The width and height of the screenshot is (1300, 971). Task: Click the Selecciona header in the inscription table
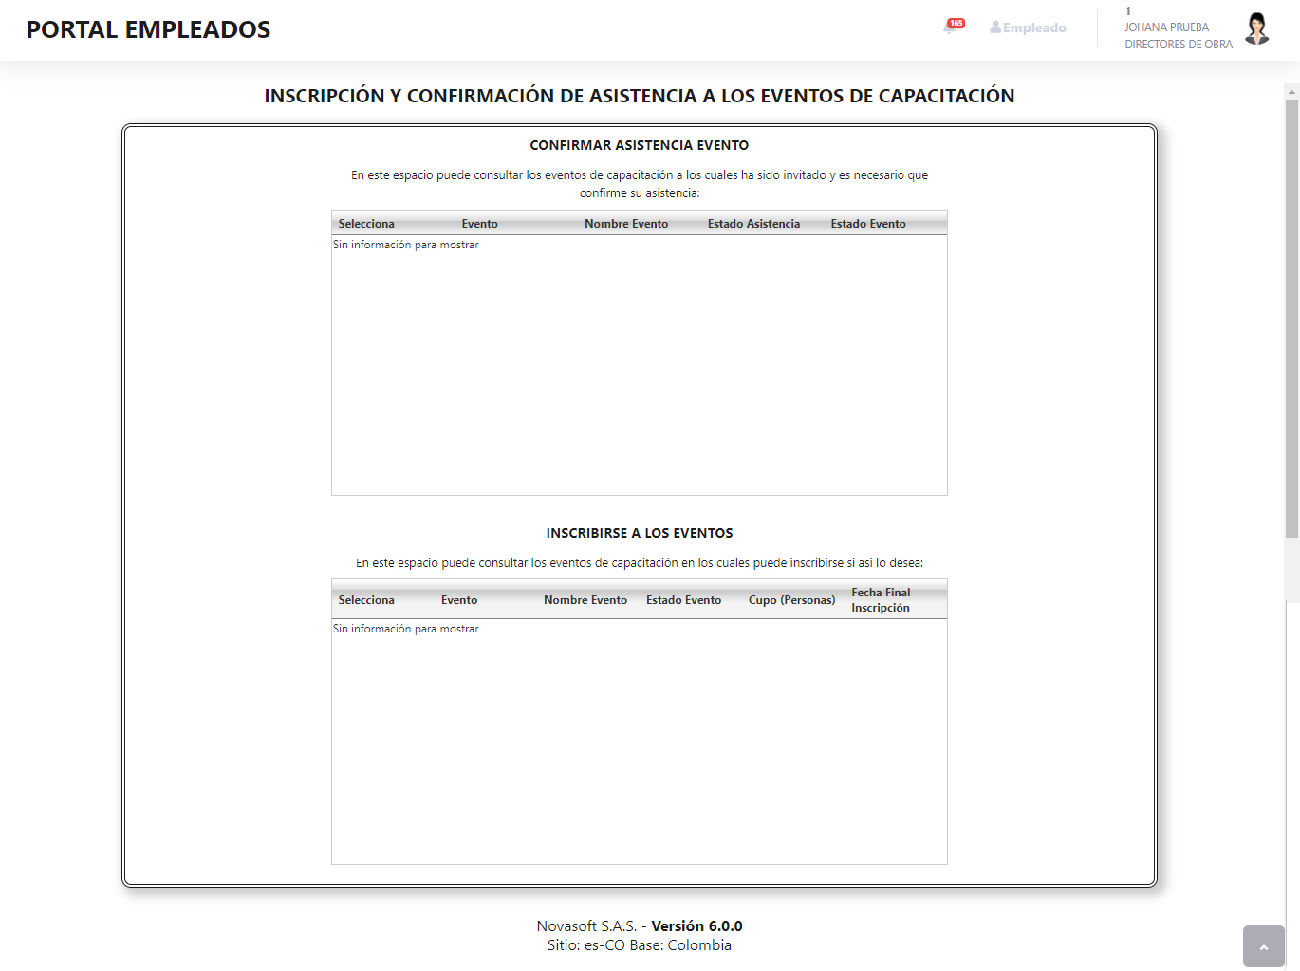367,599
